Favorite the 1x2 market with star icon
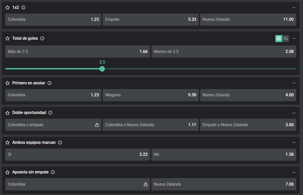303x195 pixels. 8,8
